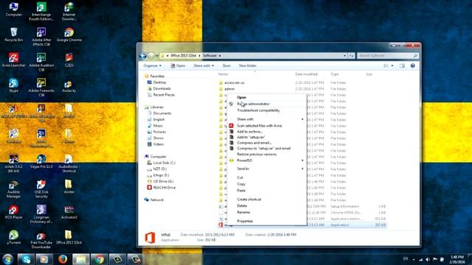Open Skype from the taskbar

coord(26,259)
